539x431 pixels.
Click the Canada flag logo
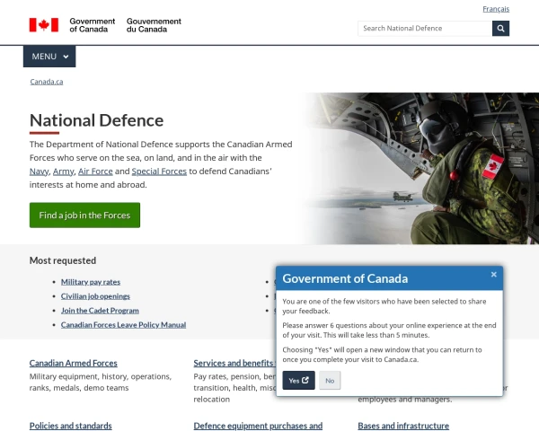click(44, 25)
